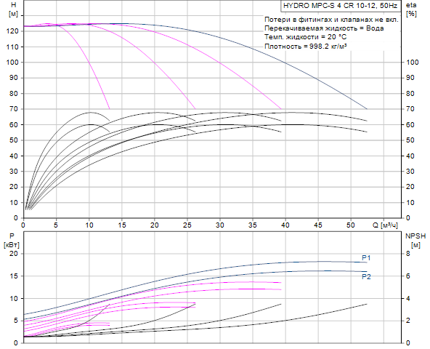
Task: Click the 100 value on eta axis
Action: click(x=412, y=63)
